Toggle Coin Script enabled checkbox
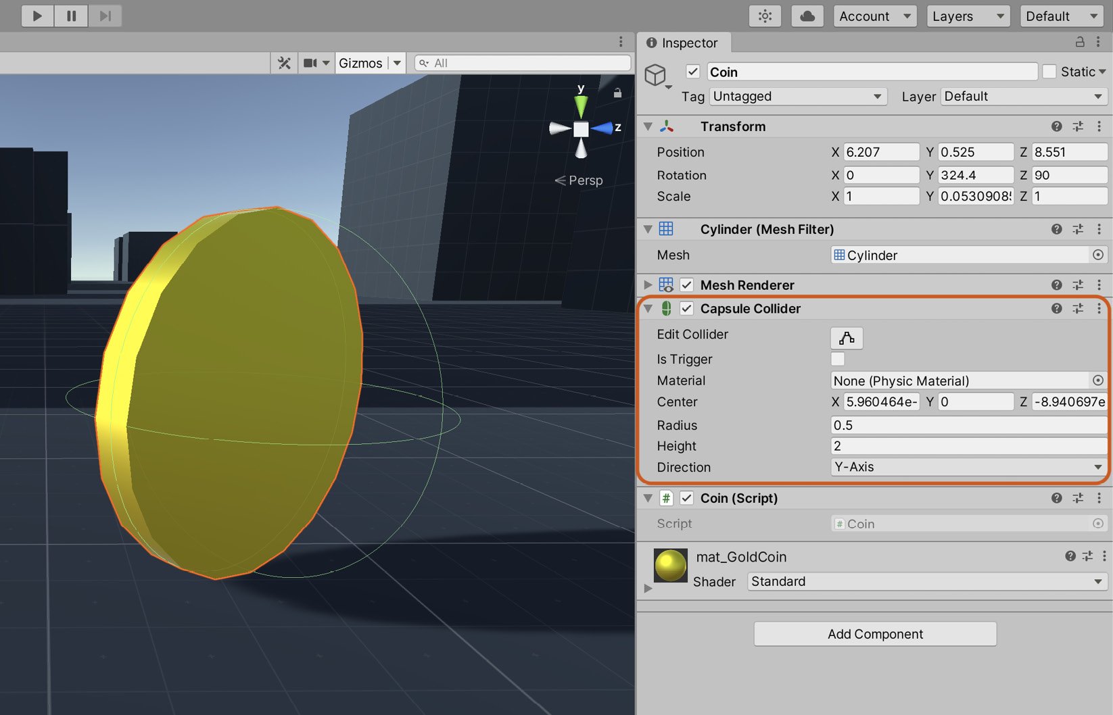 (686, 498)
